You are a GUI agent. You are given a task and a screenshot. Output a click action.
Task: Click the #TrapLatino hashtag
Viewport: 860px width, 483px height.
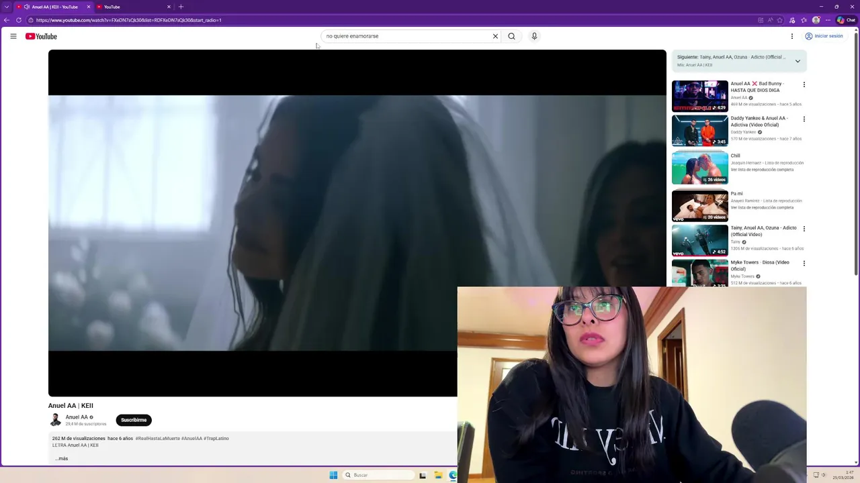tap(216, 439)
